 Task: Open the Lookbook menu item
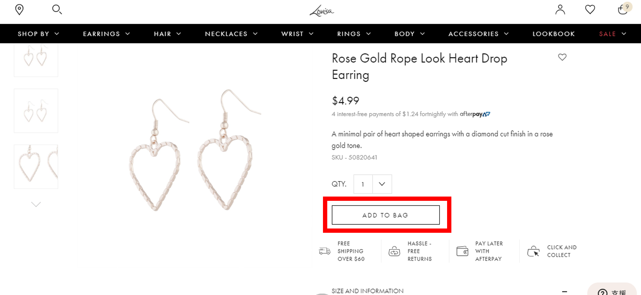[x=554, y=34]
